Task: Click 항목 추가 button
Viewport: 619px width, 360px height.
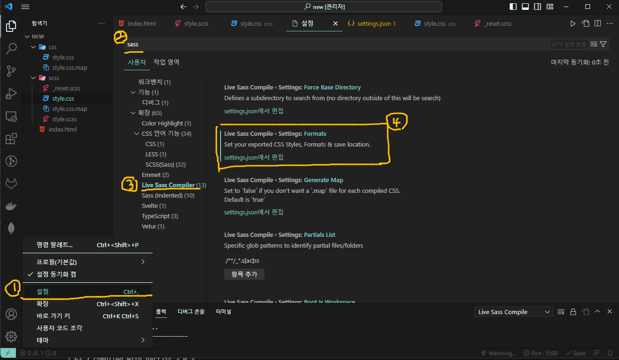Action: [244, 274]
